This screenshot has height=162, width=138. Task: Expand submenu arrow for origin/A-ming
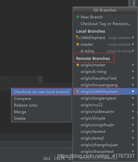coord(133,71)
